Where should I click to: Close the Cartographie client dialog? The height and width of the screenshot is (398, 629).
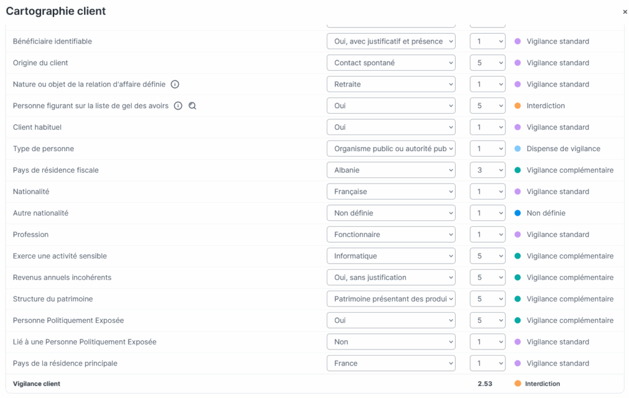[625, 12]
